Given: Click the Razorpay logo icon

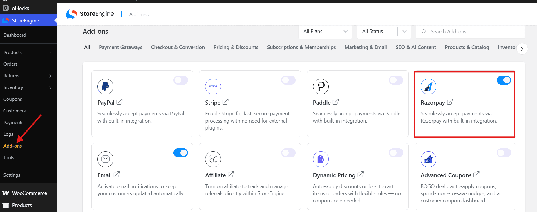Looking at the screenshot, I should (x=428, y=87).
